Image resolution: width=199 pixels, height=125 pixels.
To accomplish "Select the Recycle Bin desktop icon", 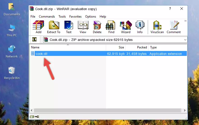I will coord(12,73).
